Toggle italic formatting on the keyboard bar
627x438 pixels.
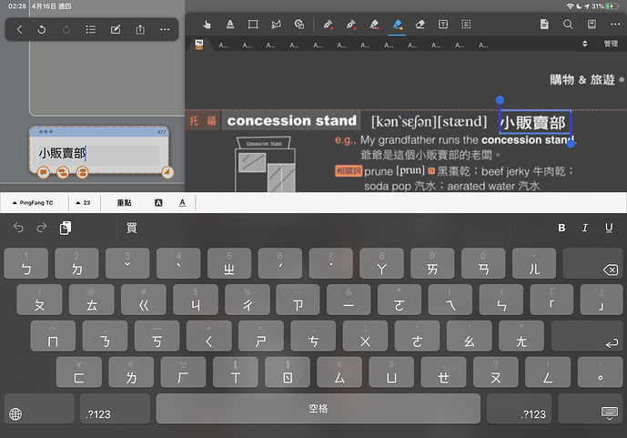tap(584, 228)
